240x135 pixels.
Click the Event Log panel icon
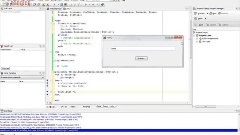pos(2,111)
